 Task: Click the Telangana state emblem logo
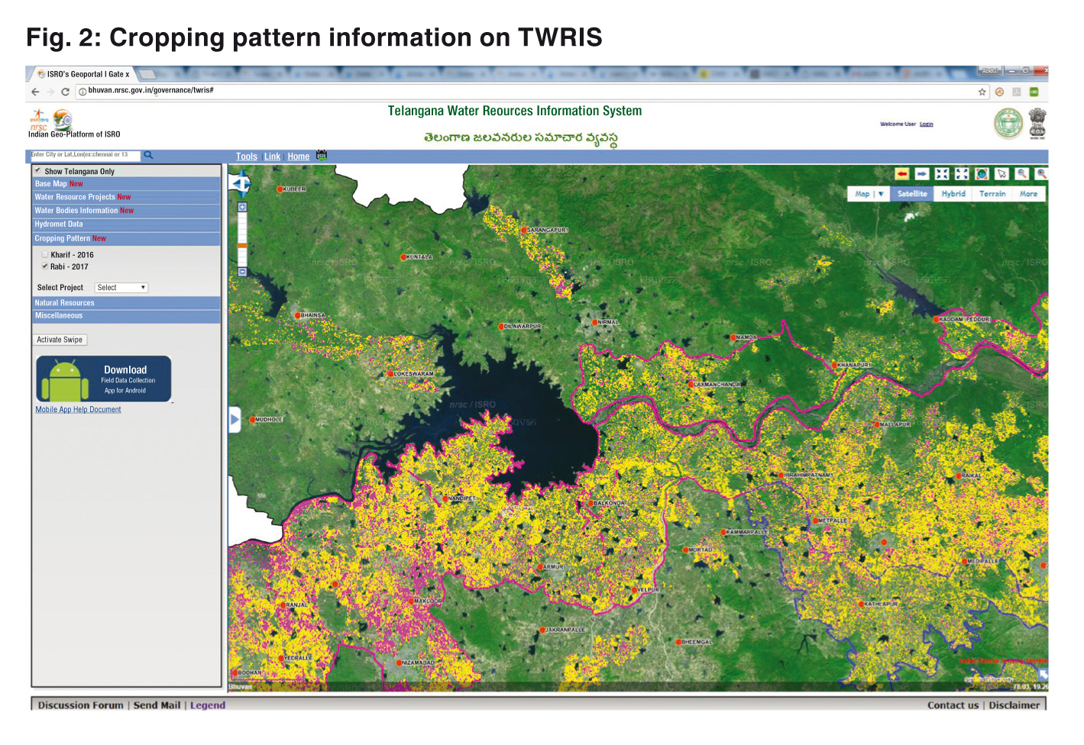pos(1008,124)
